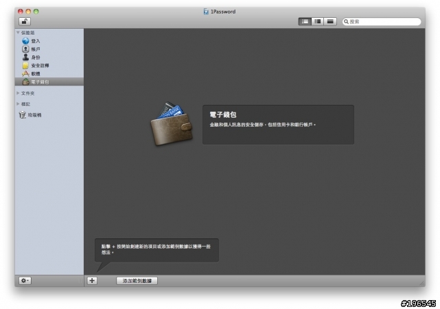Click the 垃圾桶 label in sidebar

click(35, 115)
